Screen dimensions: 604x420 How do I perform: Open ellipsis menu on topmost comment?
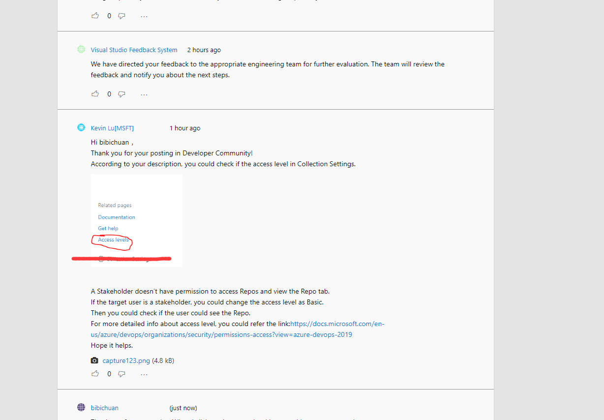point(144,16)
